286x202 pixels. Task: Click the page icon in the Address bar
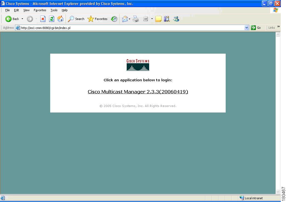(18, 28)
